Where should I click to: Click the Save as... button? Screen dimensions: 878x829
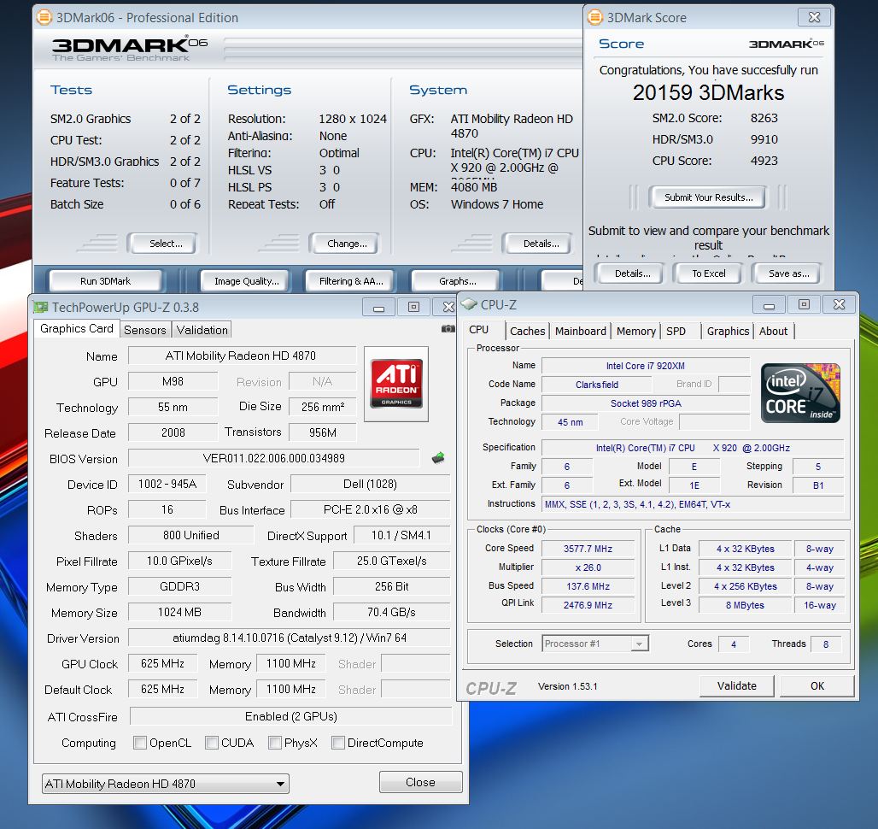pos(788,273)
